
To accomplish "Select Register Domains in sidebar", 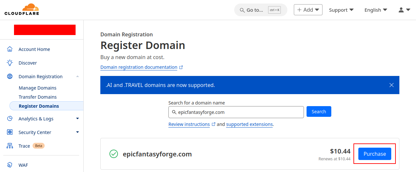I will pos(47,106).
